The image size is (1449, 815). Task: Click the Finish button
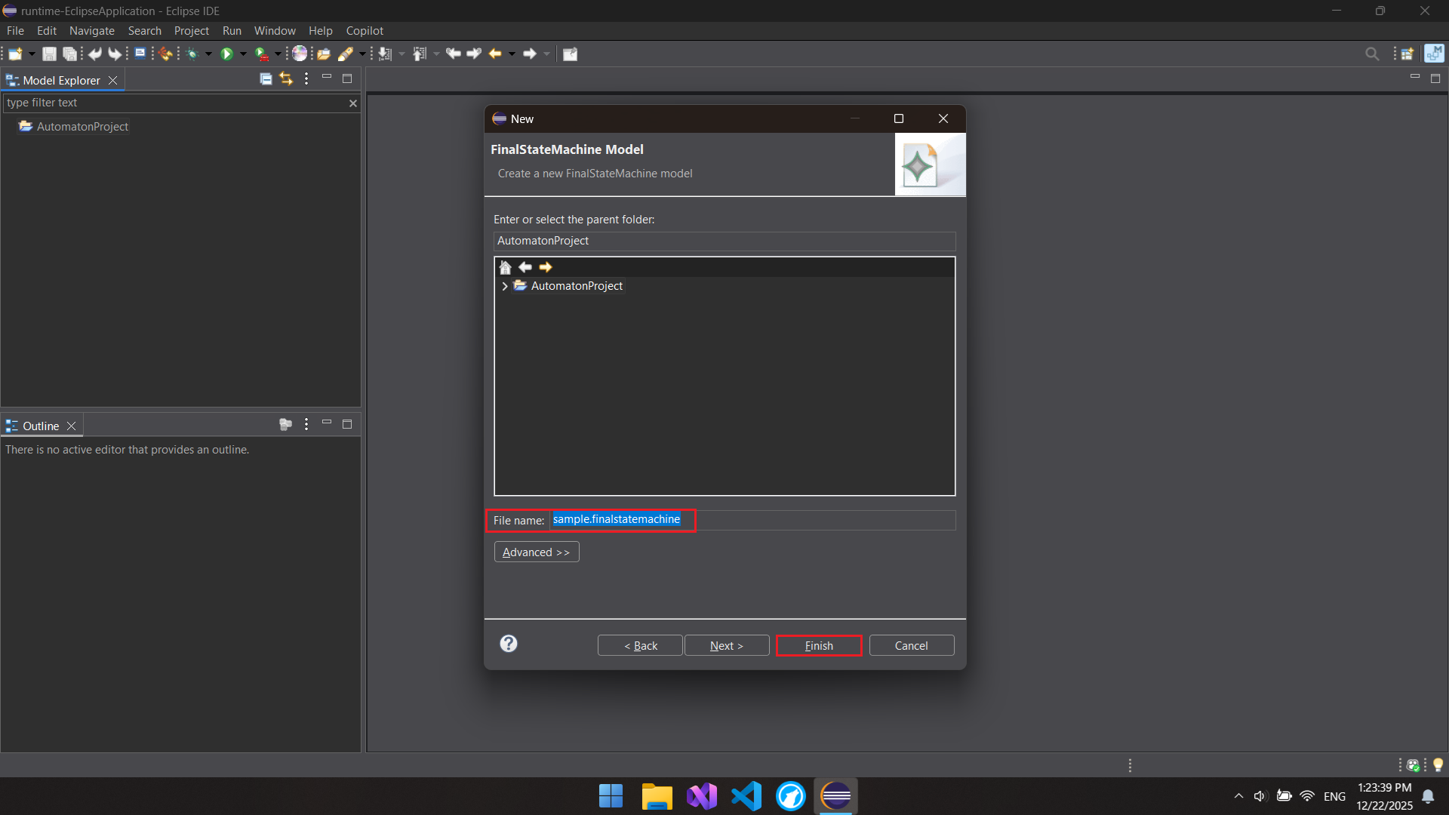pos(819,646)
